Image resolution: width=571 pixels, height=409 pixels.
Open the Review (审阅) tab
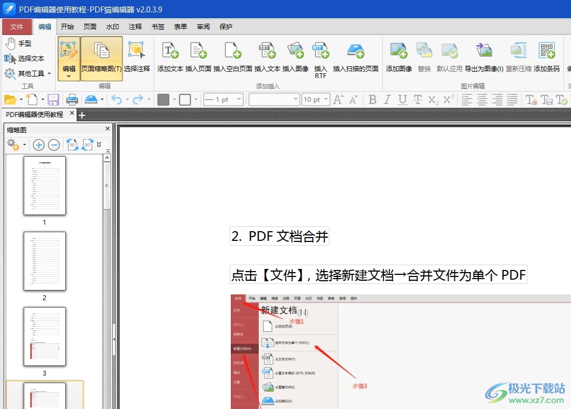(x=203, y=26)
